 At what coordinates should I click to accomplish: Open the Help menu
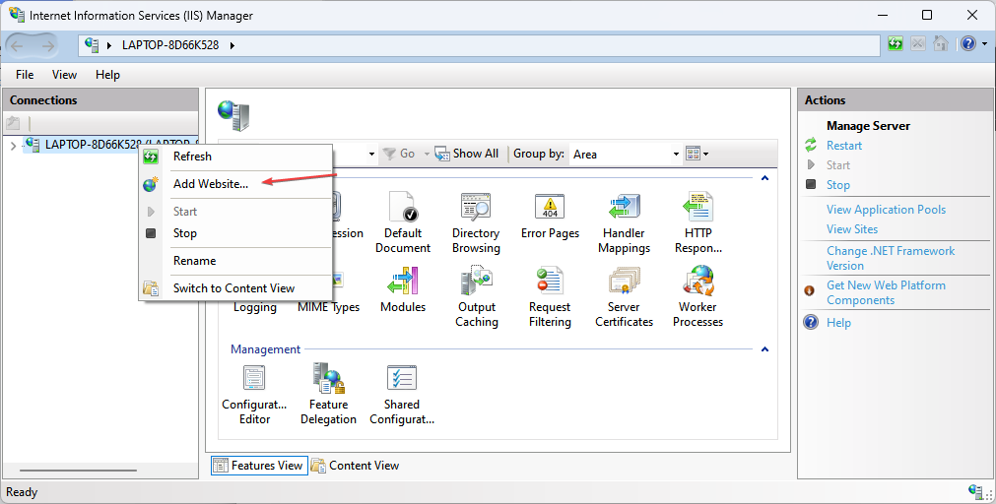point(107,75)
